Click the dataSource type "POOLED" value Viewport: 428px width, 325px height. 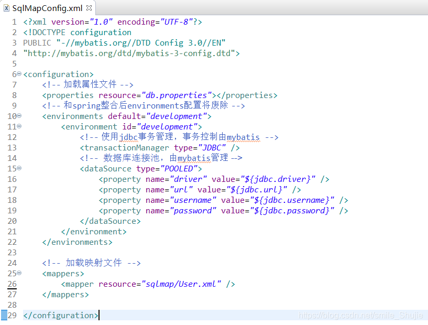click(x=179, y=169)
